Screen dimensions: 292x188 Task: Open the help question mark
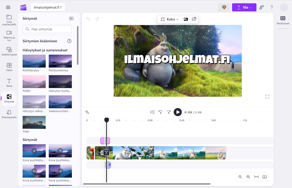tap(271, 7)
